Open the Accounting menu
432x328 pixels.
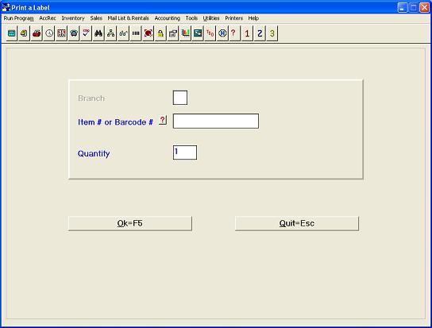coord(168,18)
